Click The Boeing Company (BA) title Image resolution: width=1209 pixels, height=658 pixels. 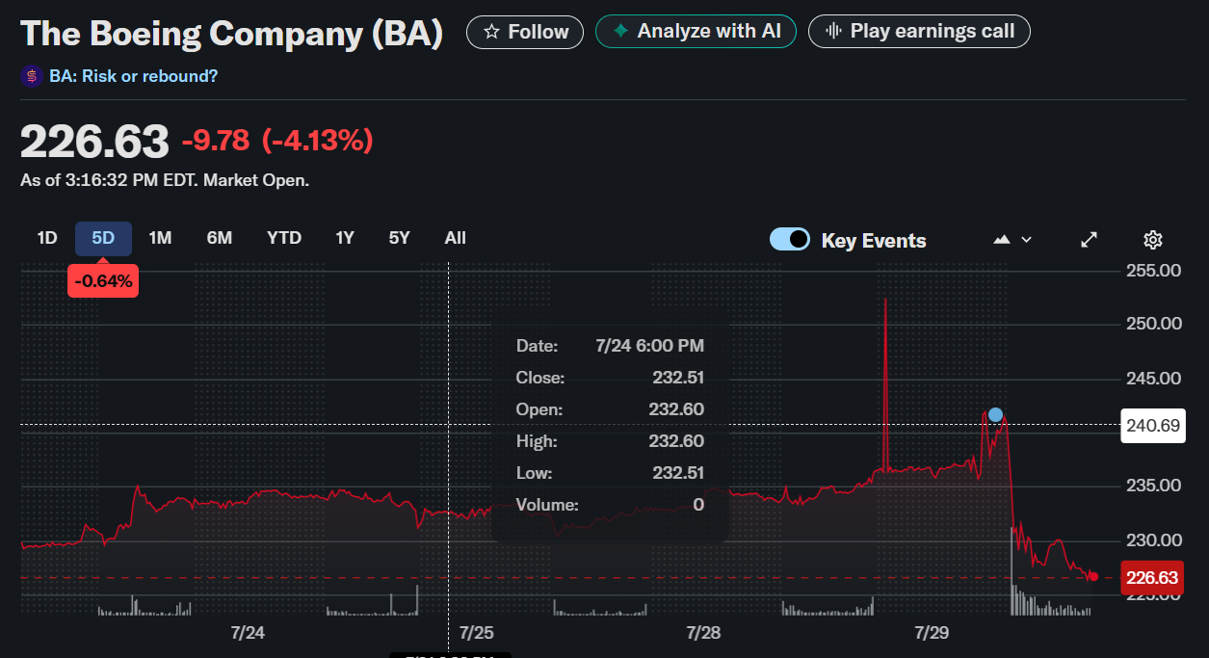point(232,34)
